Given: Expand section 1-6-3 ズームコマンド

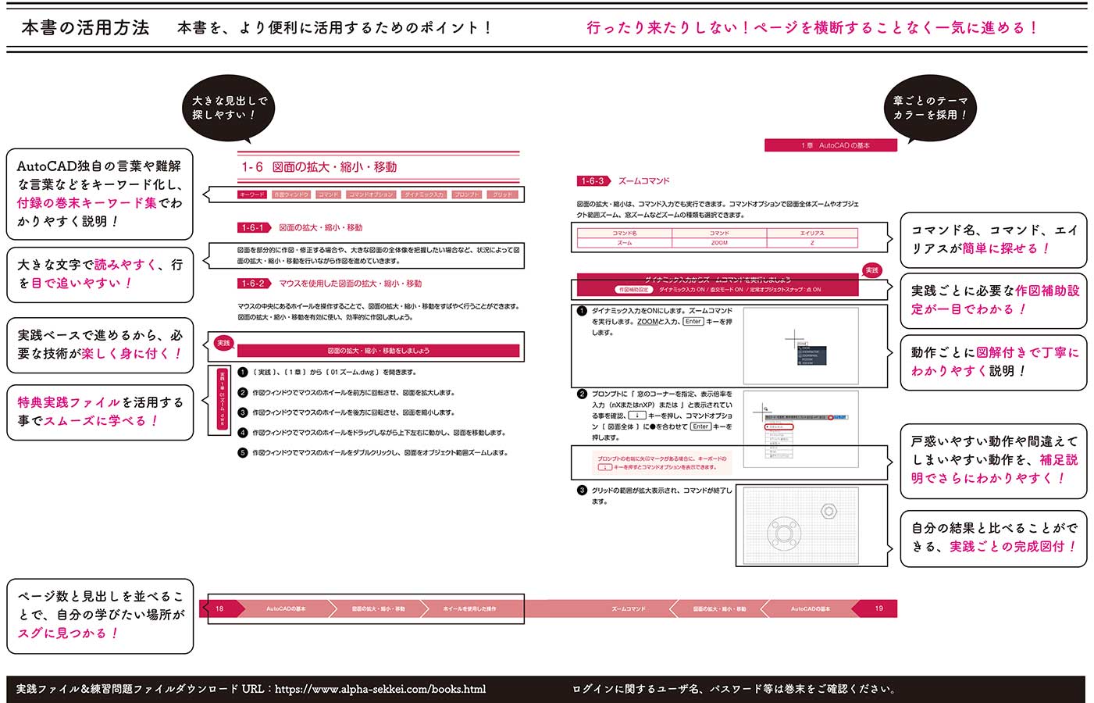Looking at the screenshot, I should coord(591,180).
